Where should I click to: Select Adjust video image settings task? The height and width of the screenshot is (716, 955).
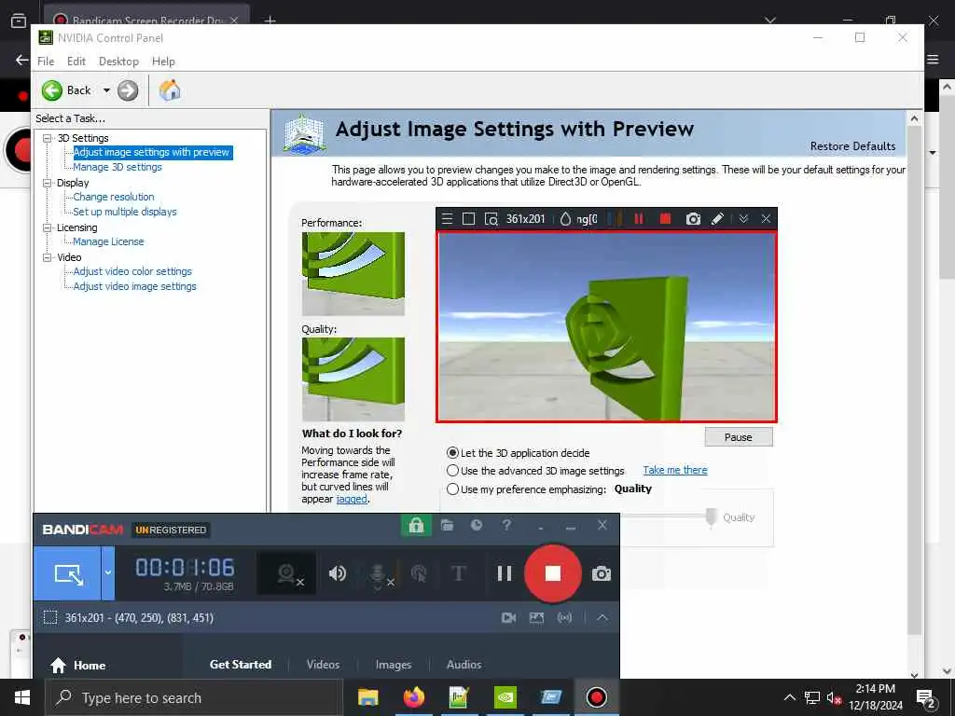pos(134,286)
